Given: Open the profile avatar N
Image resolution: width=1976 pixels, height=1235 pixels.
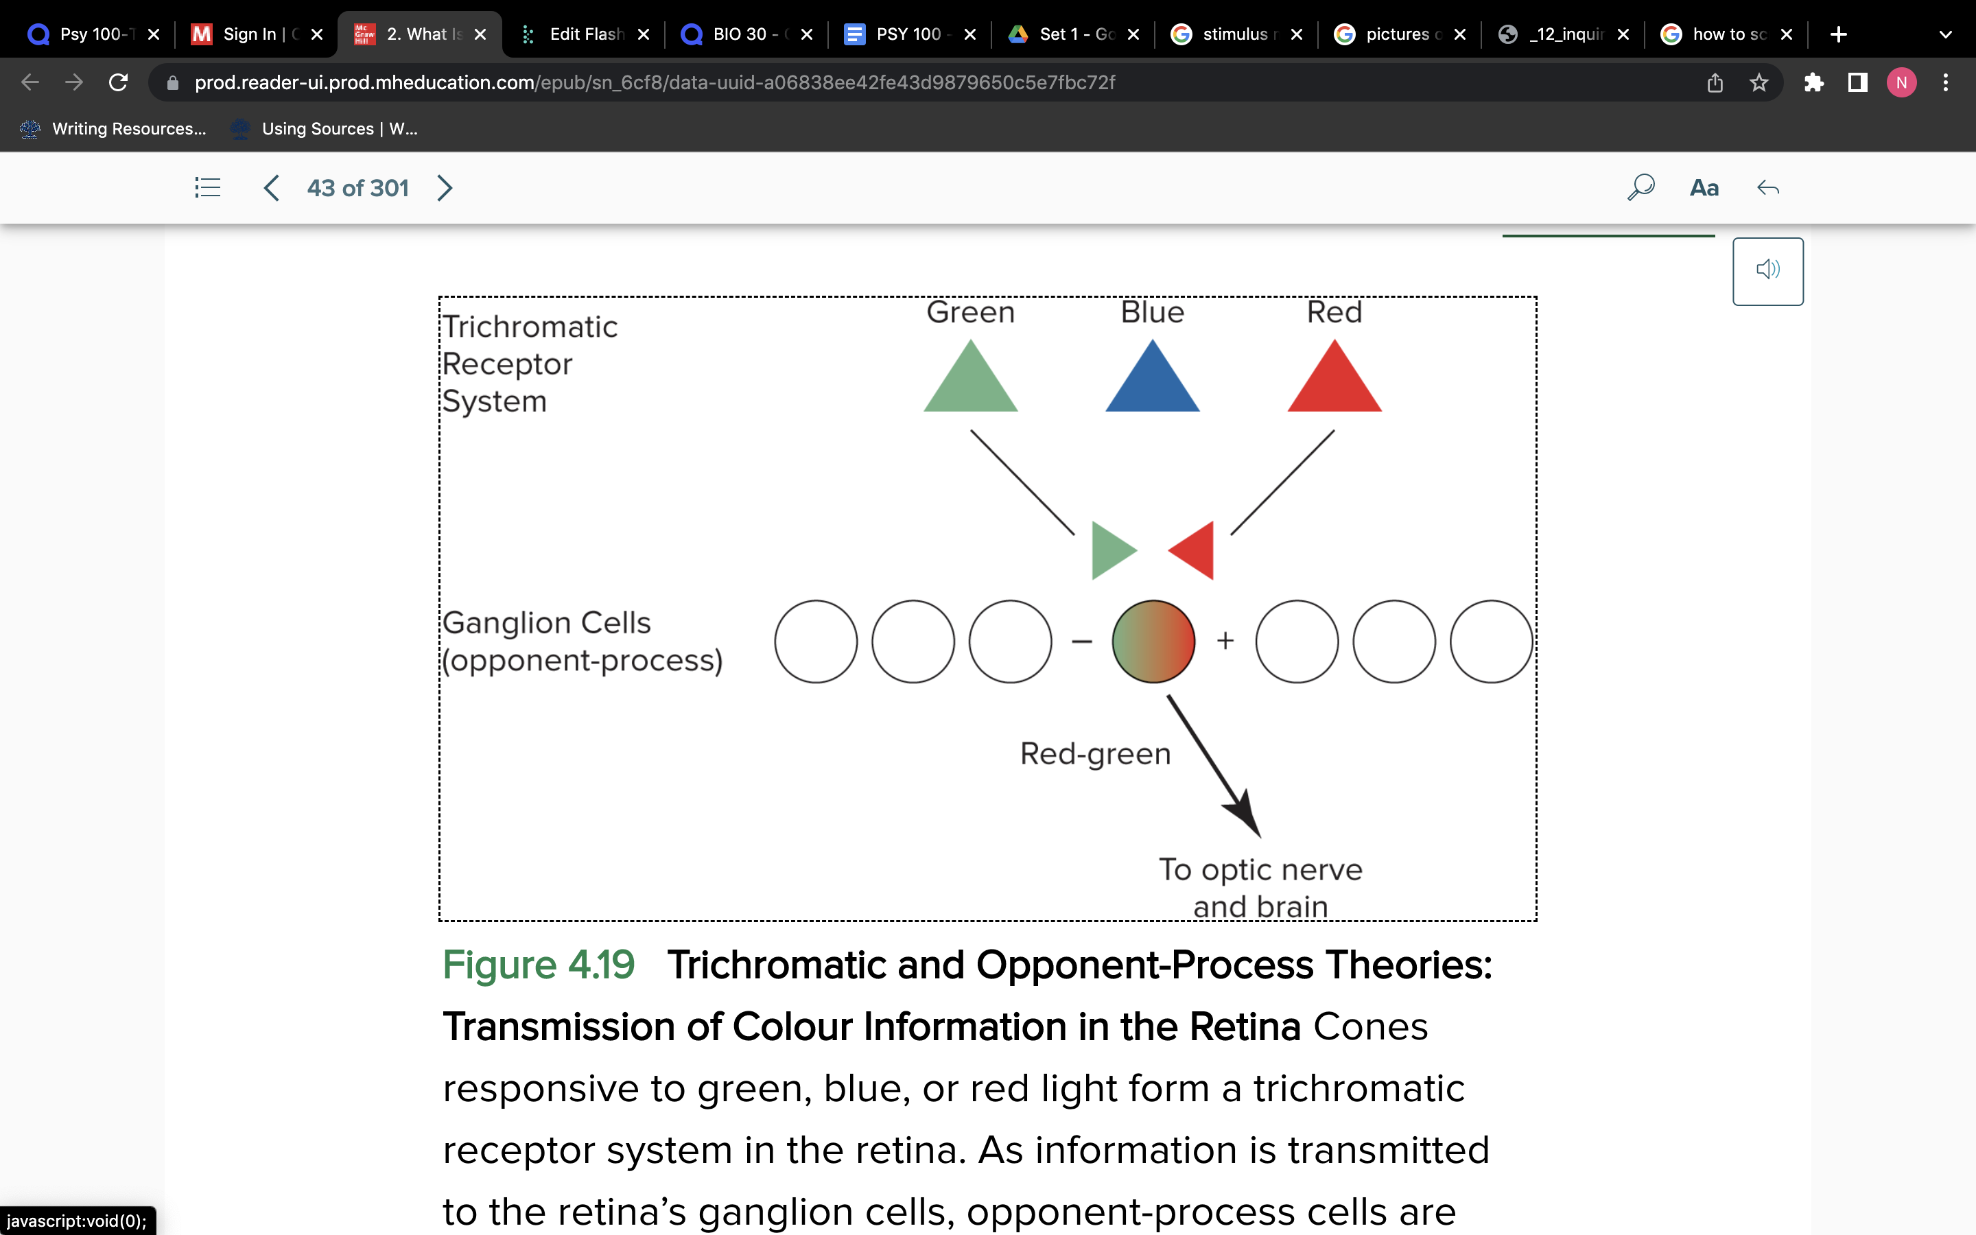Looking at the screenshot, I should pyautogui.click(x=1902, y=82).
